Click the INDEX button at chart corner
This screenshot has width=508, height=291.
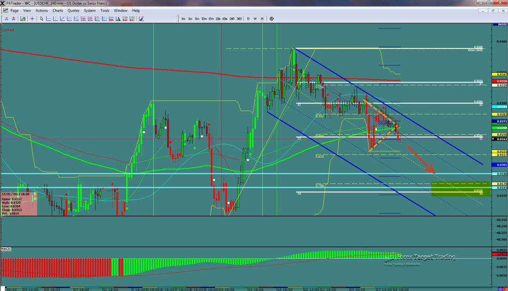click(501, 24)
